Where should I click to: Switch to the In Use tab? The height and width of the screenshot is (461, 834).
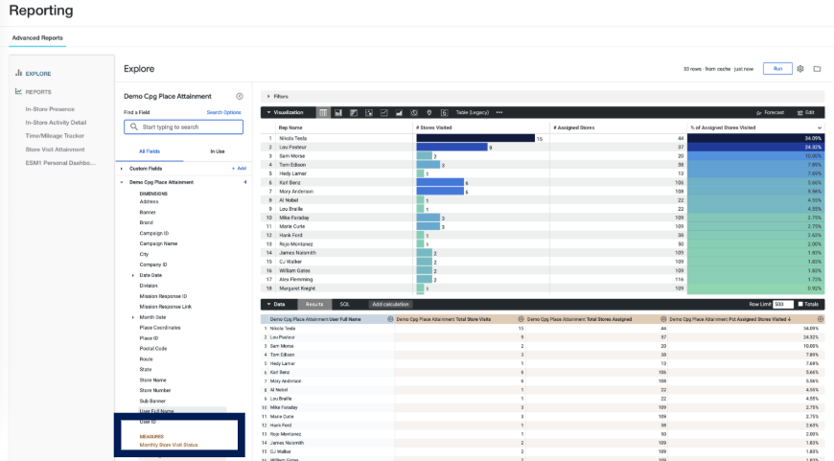tap(217, 151)
